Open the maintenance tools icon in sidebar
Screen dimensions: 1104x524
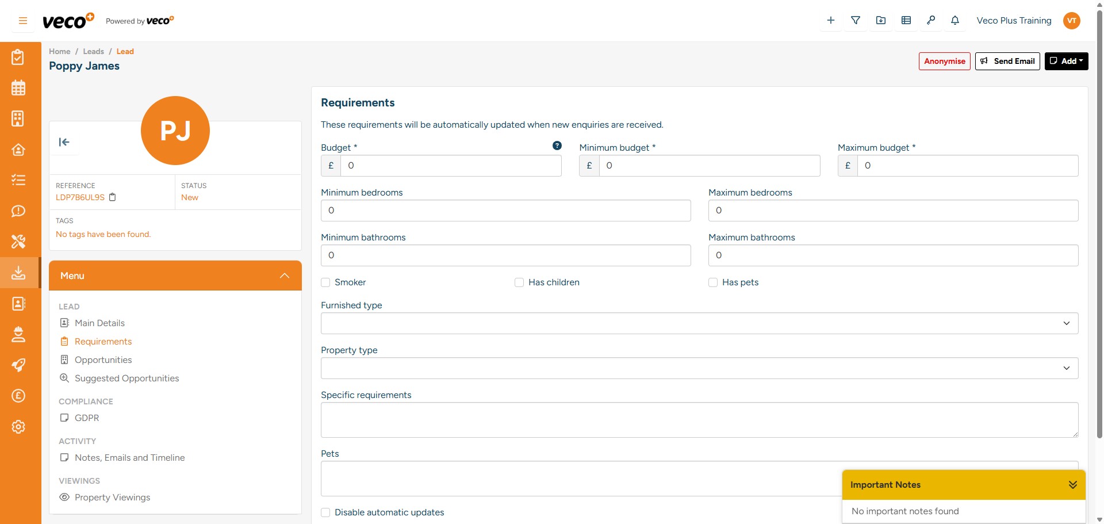18,242
